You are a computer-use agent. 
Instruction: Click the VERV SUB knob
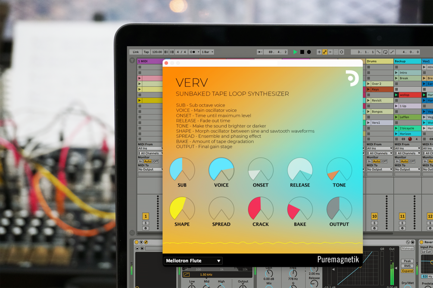[x=182, y=169]
